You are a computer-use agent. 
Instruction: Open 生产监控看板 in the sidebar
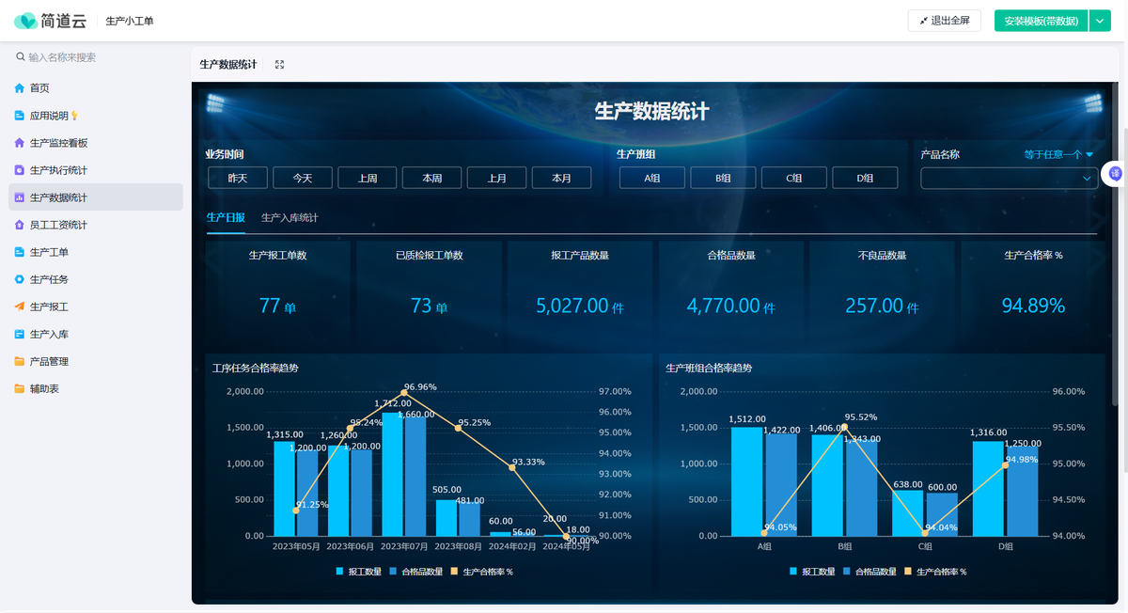96,143
